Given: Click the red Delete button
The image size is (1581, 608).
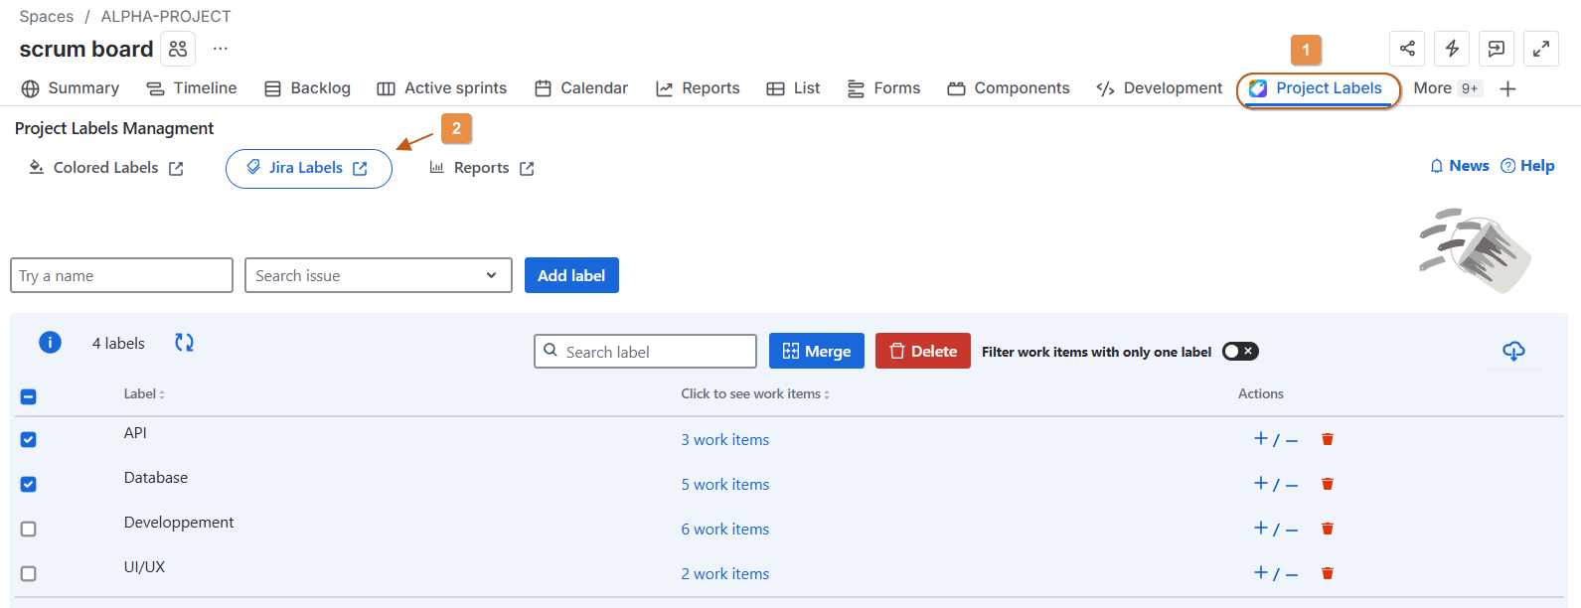Looking at the screenshot, I should 923,351.
